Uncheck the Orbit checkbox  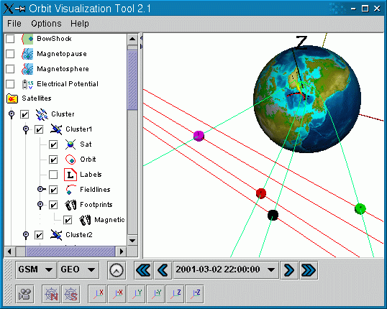click(x=53, y=160)
